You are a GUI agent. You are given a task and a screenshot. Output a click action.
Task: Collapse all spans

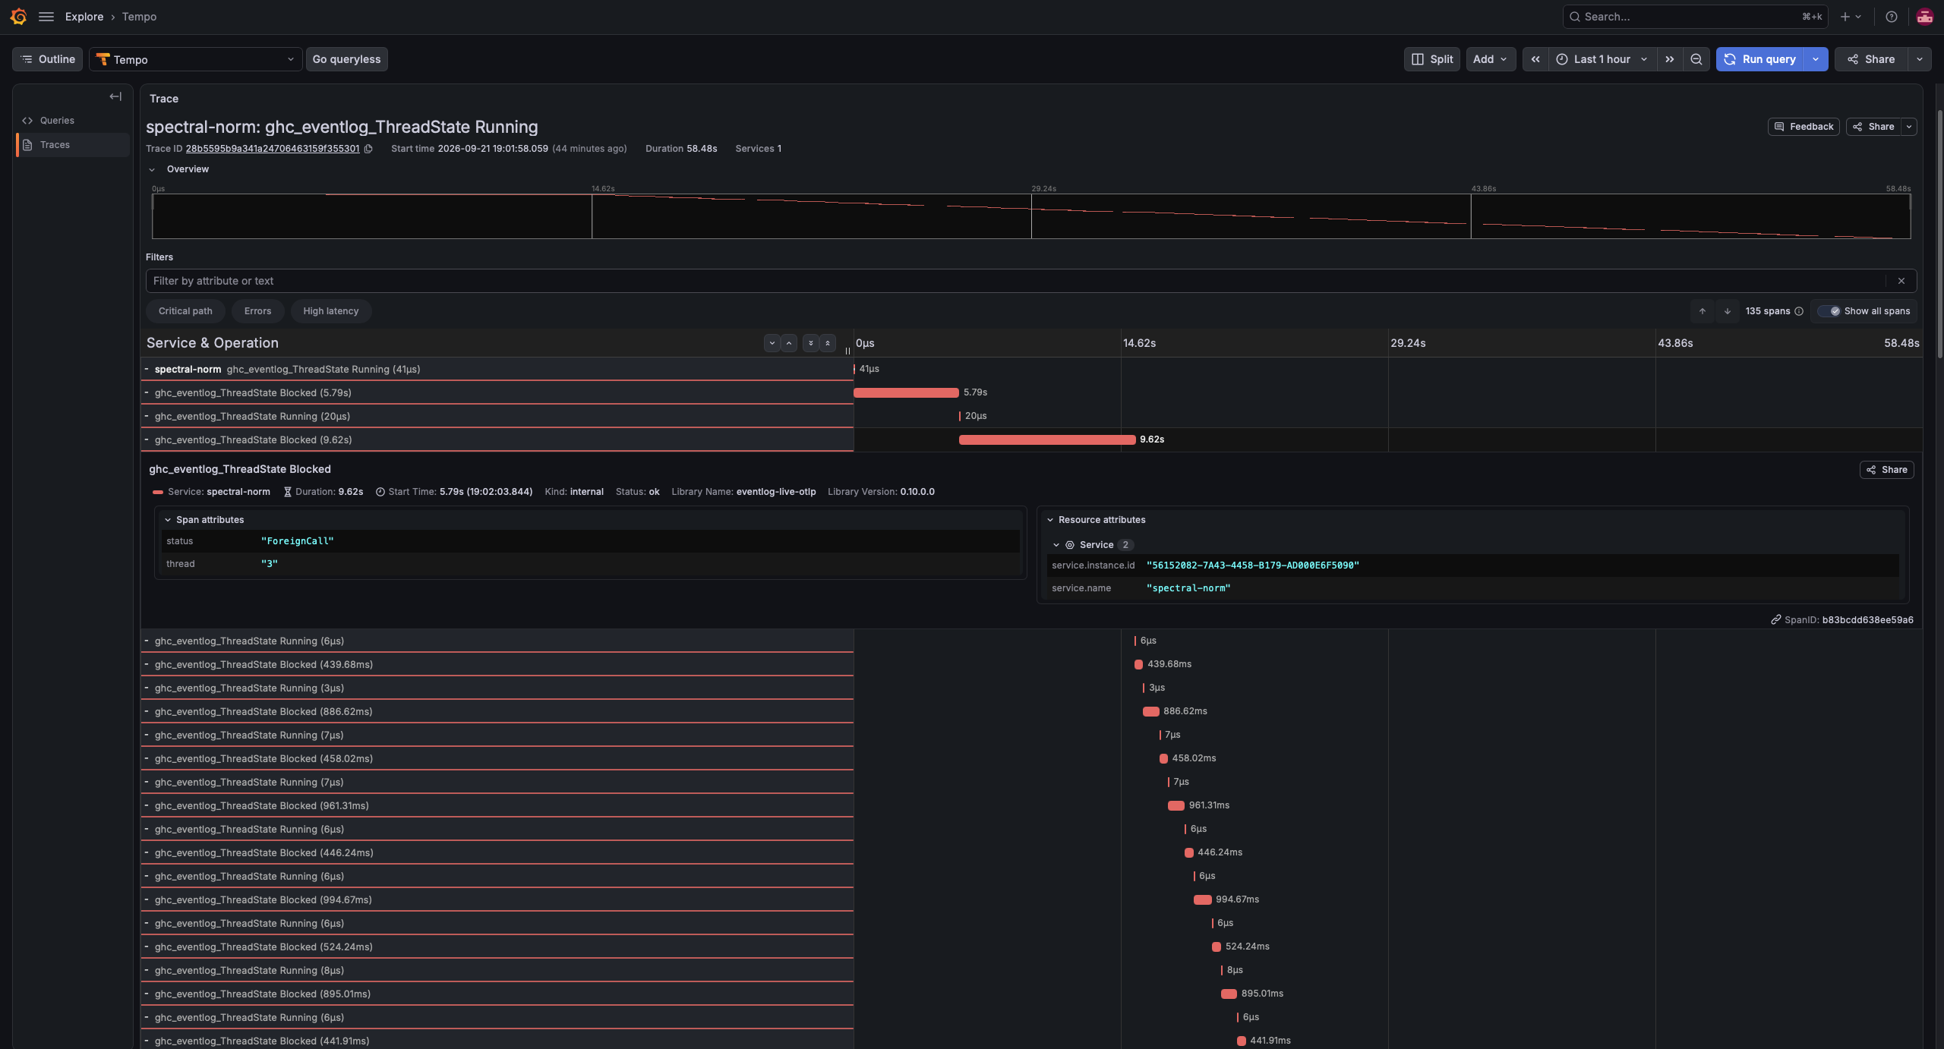point(828,343)
